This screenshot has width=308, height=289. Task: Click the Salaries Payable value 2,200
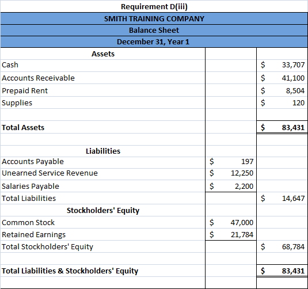click(244, 187)
